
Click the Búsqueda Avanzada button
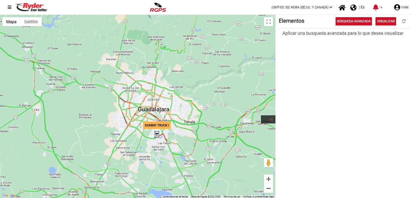point(354,21)
